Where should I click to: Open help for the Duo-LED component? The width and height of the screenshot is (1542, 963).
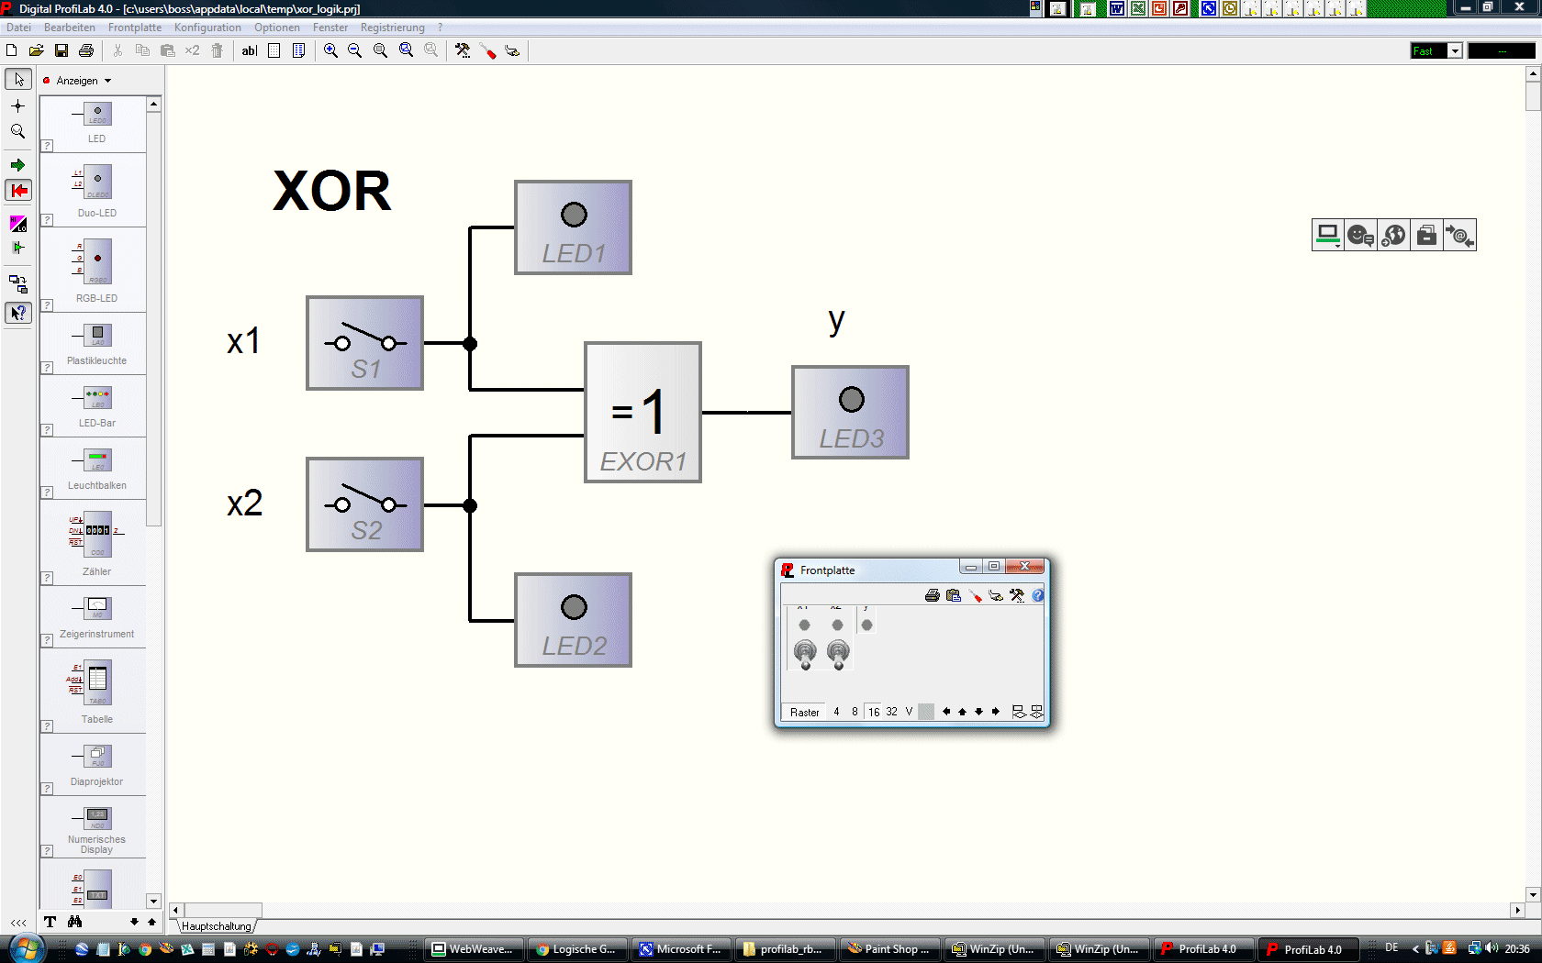tap(48, 220)
